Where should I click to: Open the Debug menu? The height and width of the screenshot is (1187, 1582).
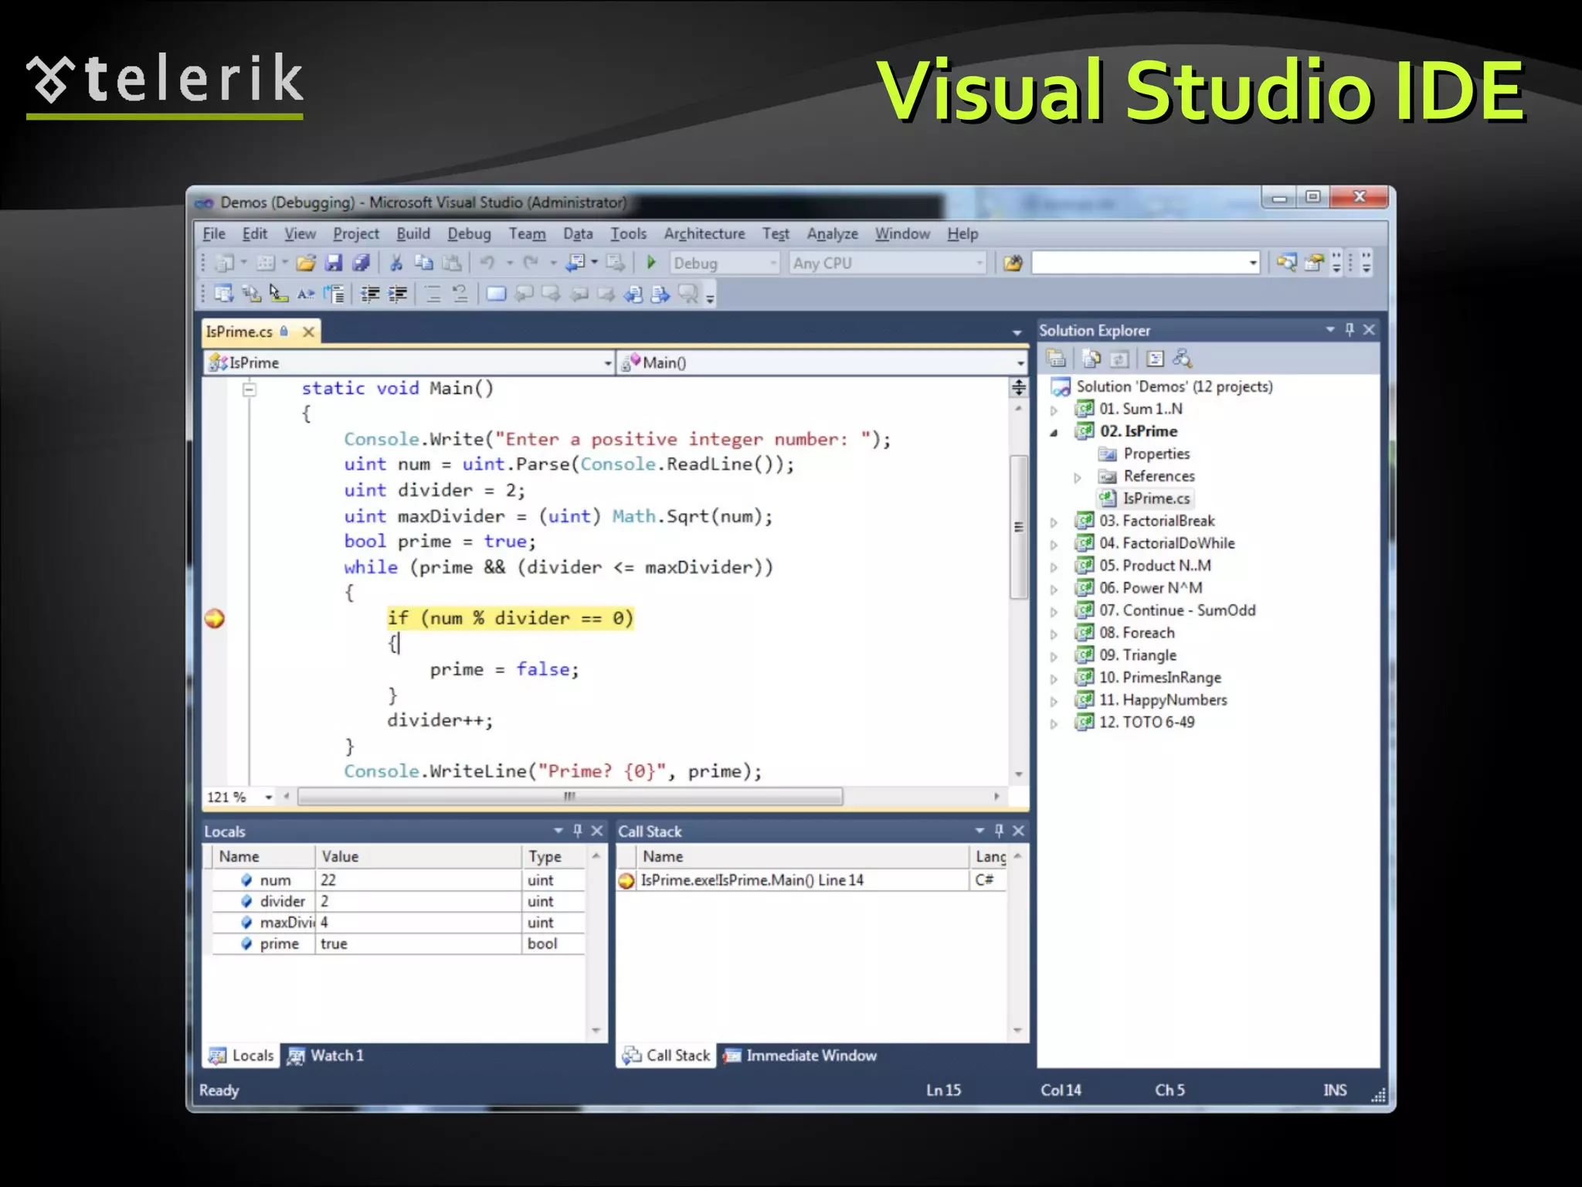tap(469, 234)
